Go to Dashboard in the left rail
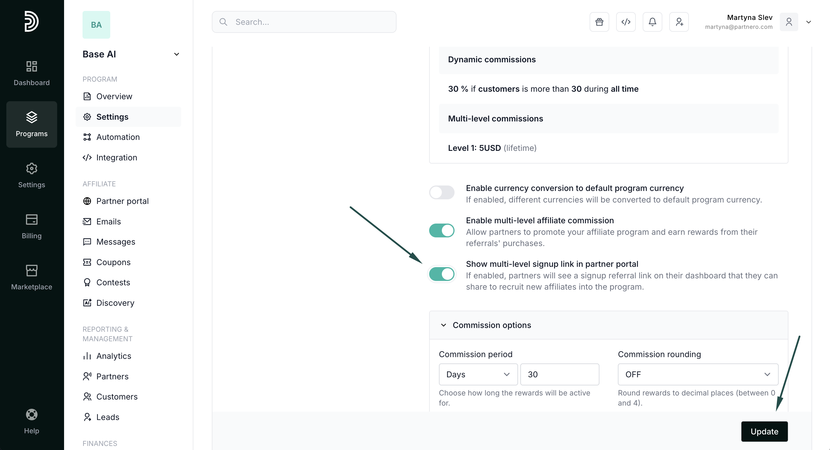The width and height of the screenshot is (830, 450). click(31, 73)
